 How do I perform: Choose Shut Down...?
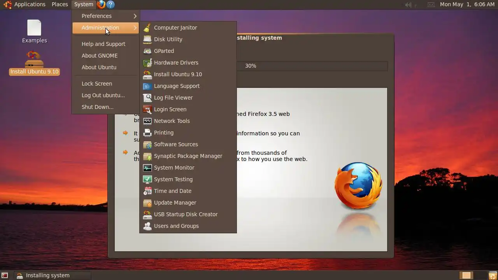(x=105, y=107)
